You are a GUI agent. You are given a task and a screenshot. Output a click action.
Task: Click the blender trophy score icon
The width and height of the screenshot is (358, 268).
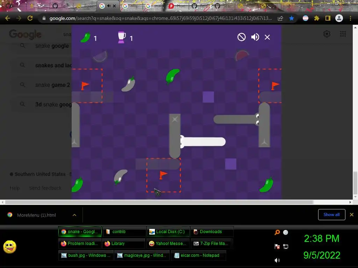click(x=121, y=37)
